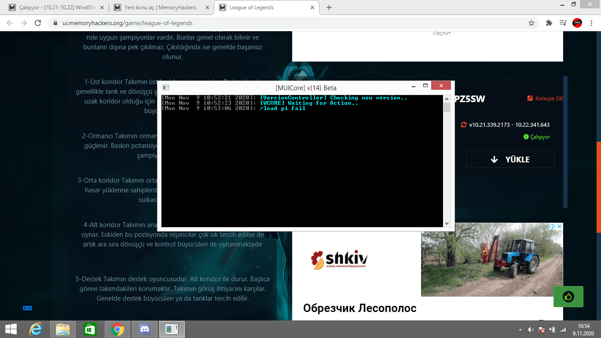601x338 pixels.
Task: Reload the current page
Action: [38, 23]
